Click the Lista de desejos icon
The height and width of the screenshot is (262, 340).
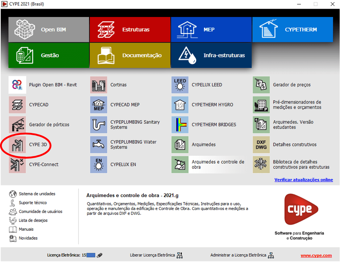click(13, 220)
